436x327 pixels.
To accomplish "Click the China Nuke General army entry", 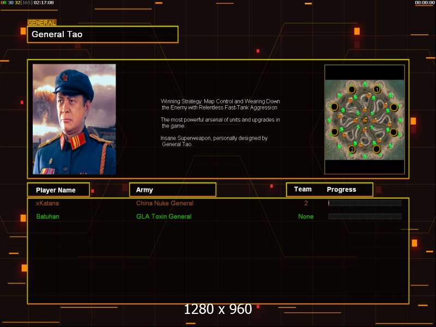I will coord(165,203).
